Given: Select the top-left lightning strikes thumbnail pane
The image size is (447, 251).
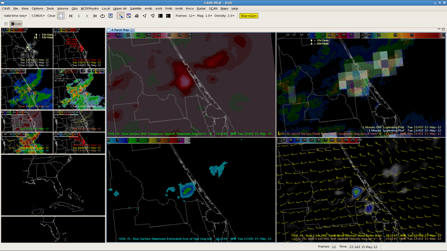Looking at the screenshot, I should [27, 48].
